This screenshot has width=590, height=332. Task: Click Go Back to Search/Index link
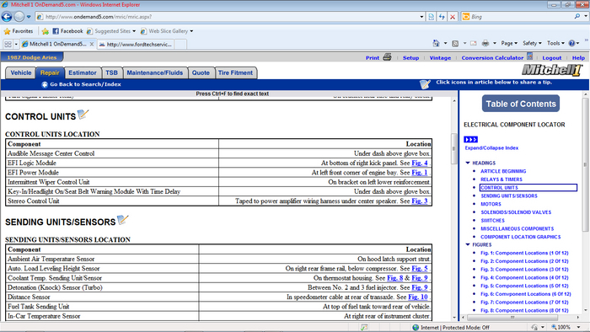(85, 84)
